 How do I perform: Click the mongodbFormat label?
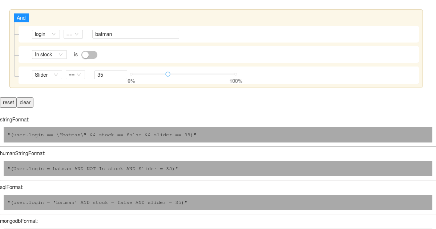[x=19, y=221]
